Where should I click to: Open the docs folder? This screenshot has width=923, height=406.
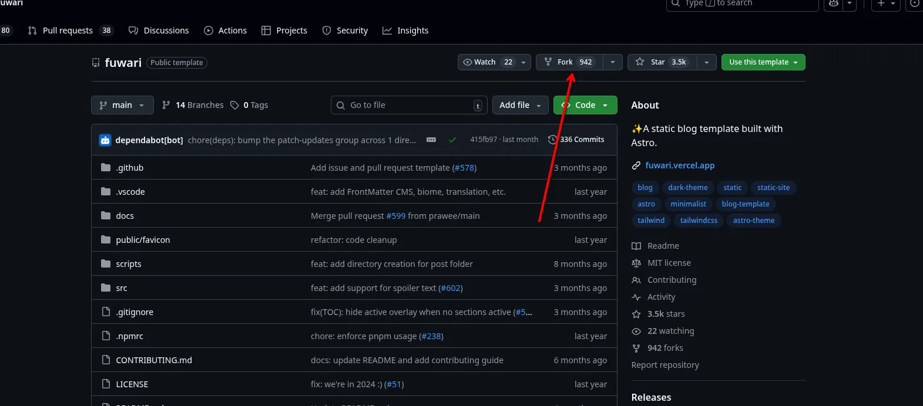125,216
